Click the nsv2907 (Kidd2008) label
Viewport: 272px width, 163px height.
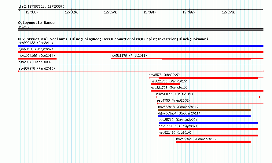[x=35, y=62]
